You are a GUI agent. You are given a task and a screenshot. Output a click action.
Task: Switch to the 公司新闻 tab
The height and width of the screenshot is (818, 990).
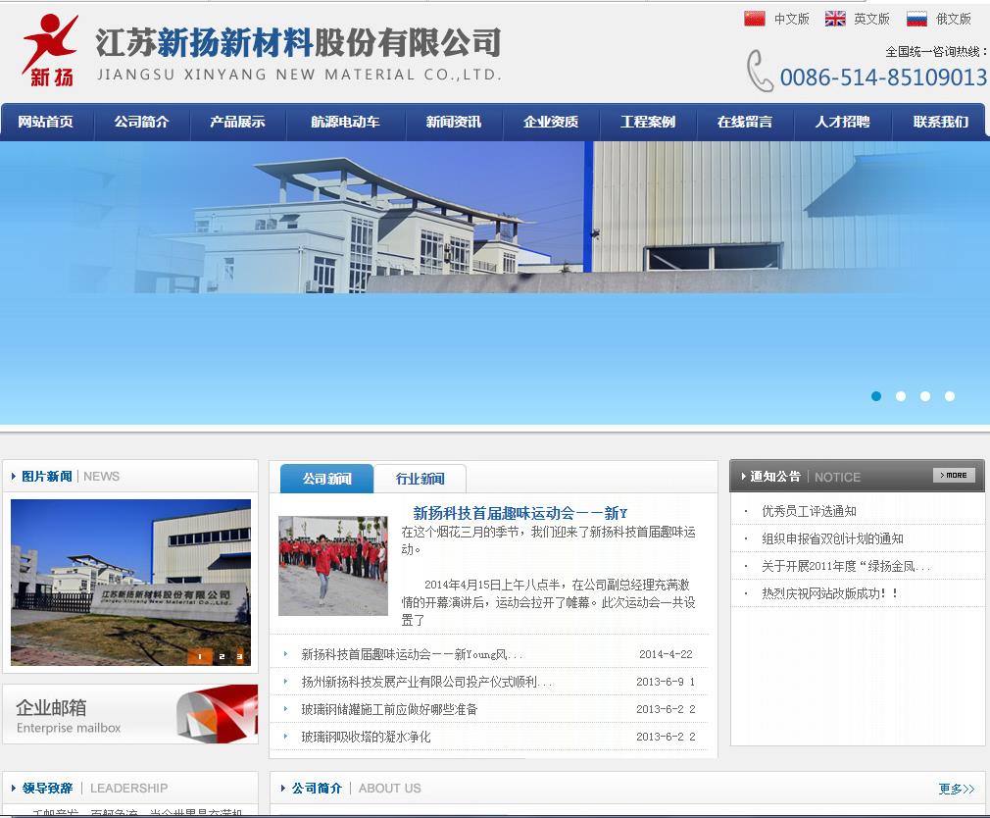327,479
